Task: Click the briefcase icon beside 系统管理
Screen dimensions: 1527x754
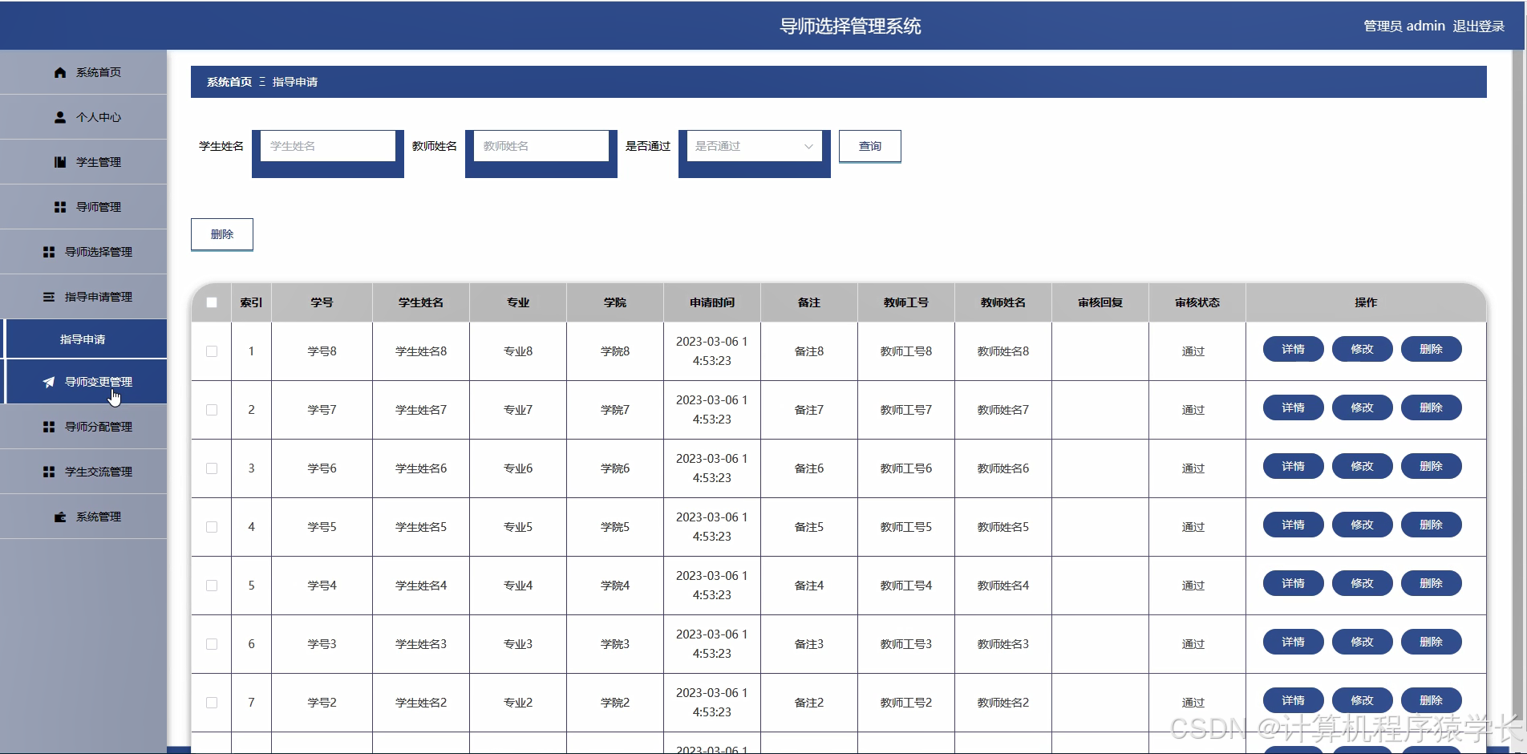Action: [60, 517]
